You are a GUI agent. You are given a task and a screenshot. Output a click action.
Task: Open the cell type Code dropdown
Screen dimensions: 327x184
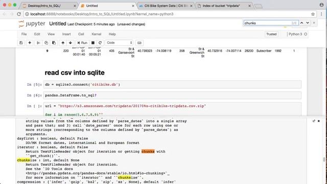click(x=119, y=43)
